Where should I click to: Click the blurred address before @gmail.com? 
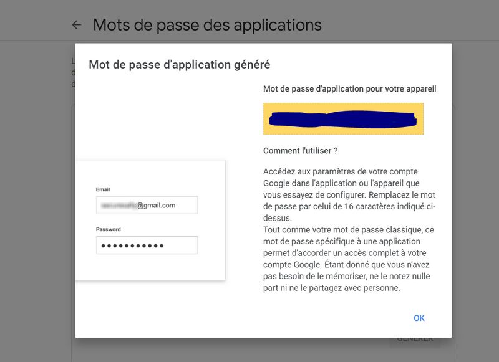pyautogui.click(x=119, y=205)
